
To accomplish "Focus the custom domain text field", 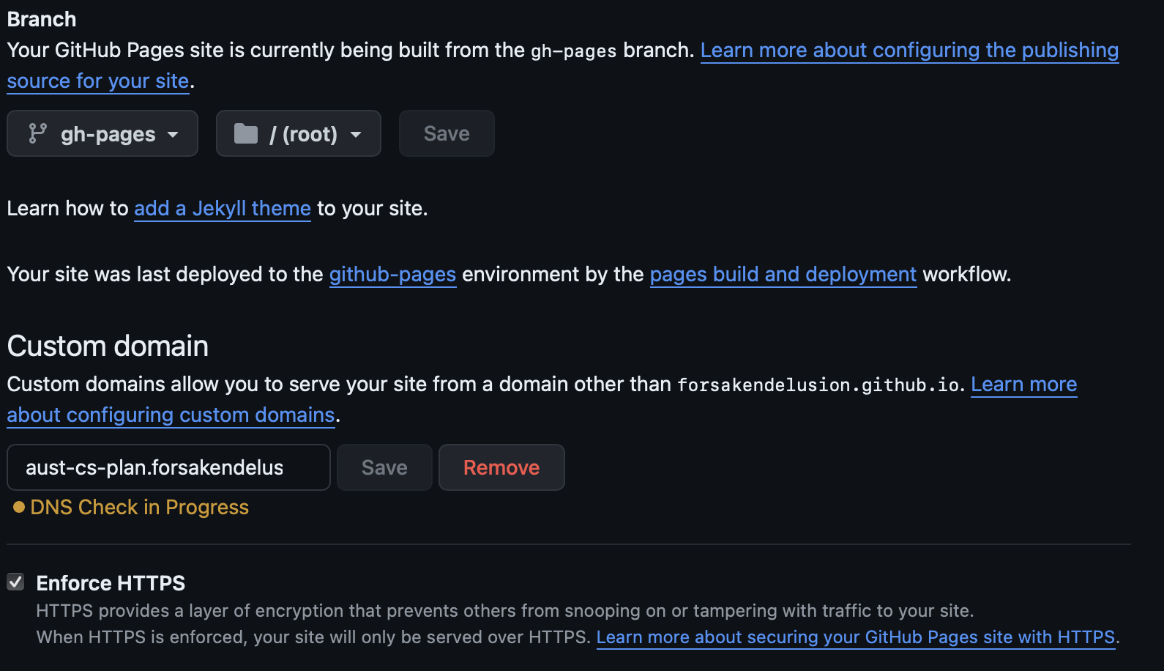I will coord(168,467).
